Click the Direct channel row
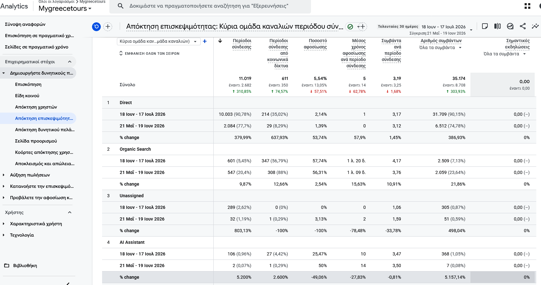The image size is (541, 285). (x=319, y=103)
